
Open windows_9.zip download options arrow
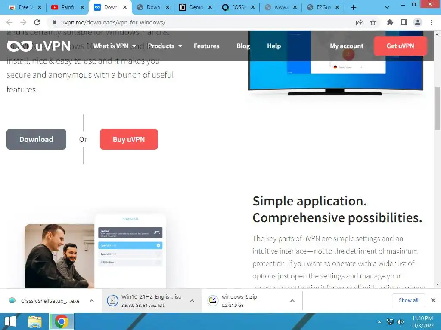(292, 301)
